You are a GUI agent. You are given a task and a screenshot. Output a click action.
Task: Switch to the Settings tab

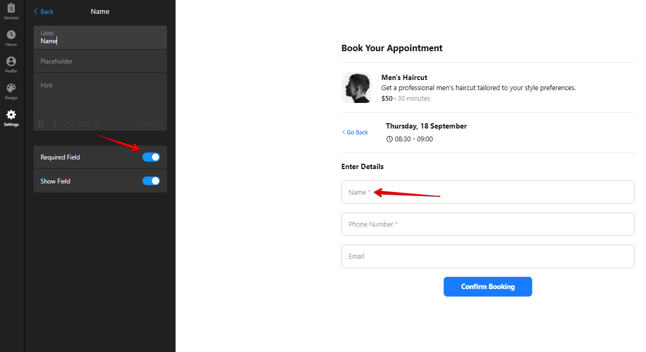(11, 118)
